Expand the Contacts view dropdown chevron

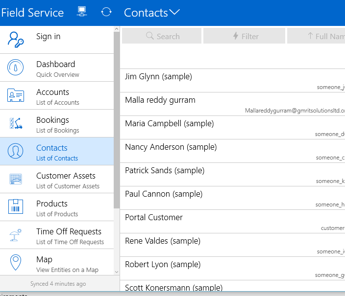click(x=175, y=12)
